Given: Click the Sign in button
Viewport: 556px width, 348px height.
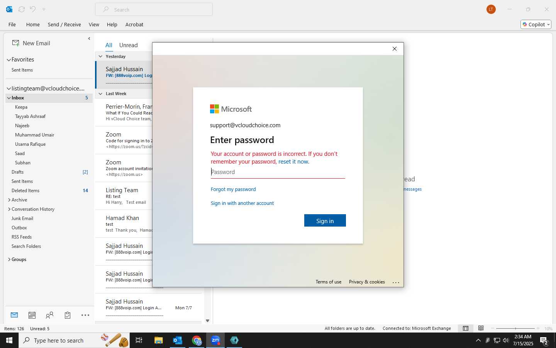Looking at the screenshot, I should tap(325, 221).
